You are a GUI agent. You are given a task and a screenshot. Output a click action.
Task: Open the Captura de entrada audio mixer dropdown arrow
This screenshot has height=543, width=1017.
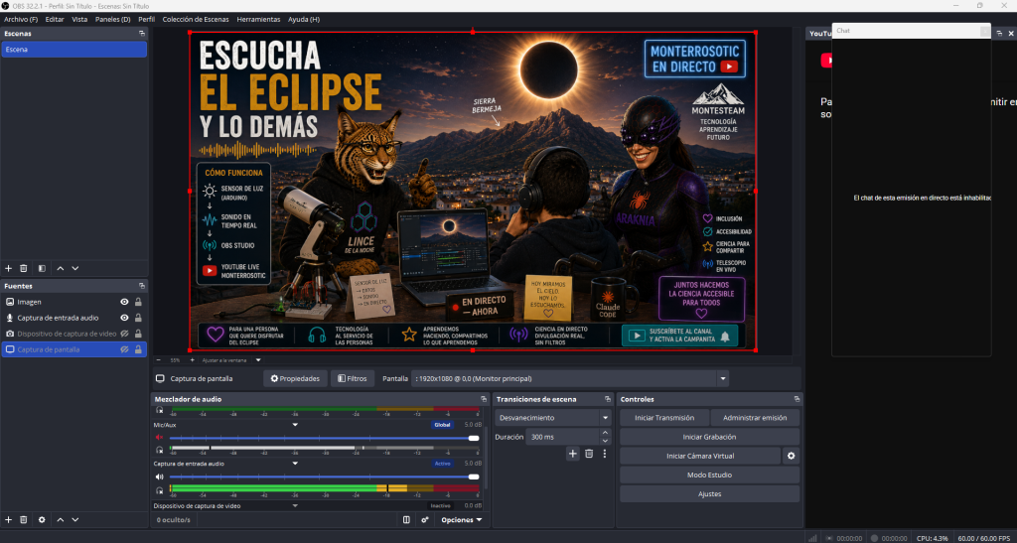(295, 464)
